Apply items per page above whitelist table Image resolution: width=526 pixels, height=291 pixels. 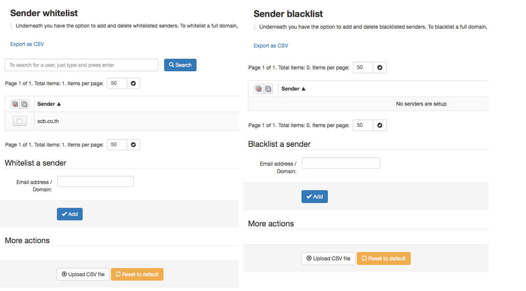[x=133, y=83]
